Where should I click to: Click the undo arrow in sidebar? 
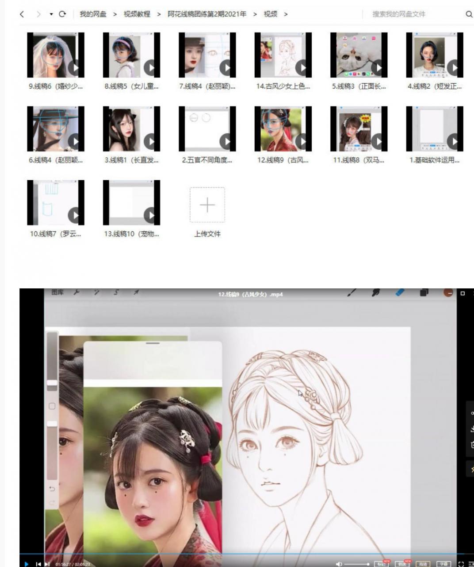coord(52,489)
